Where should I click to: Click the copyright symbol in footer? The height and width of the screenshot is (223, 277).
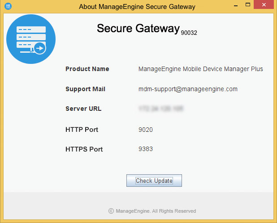(111, 211)
